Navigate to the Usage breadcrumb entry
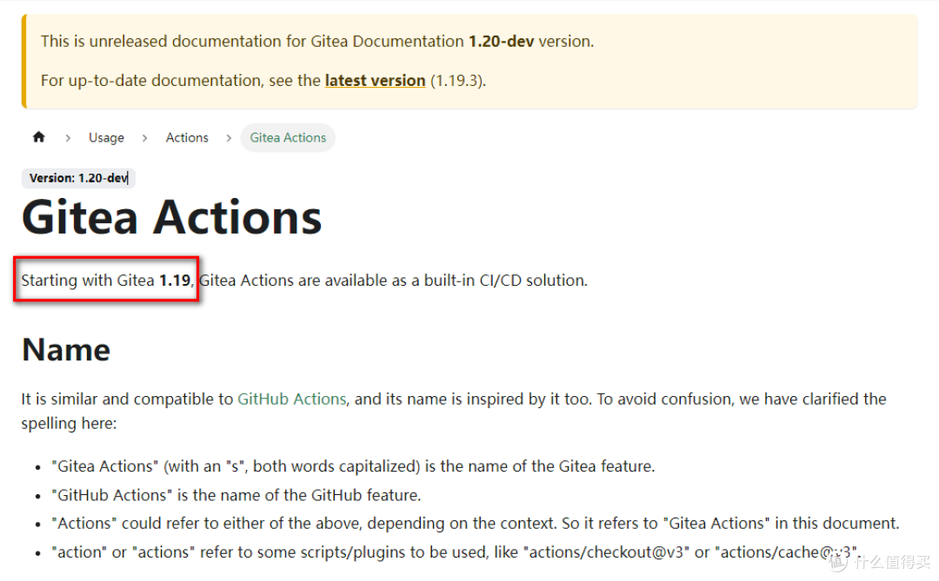This screenshot has width=939, height=581. tap(106, 137)
